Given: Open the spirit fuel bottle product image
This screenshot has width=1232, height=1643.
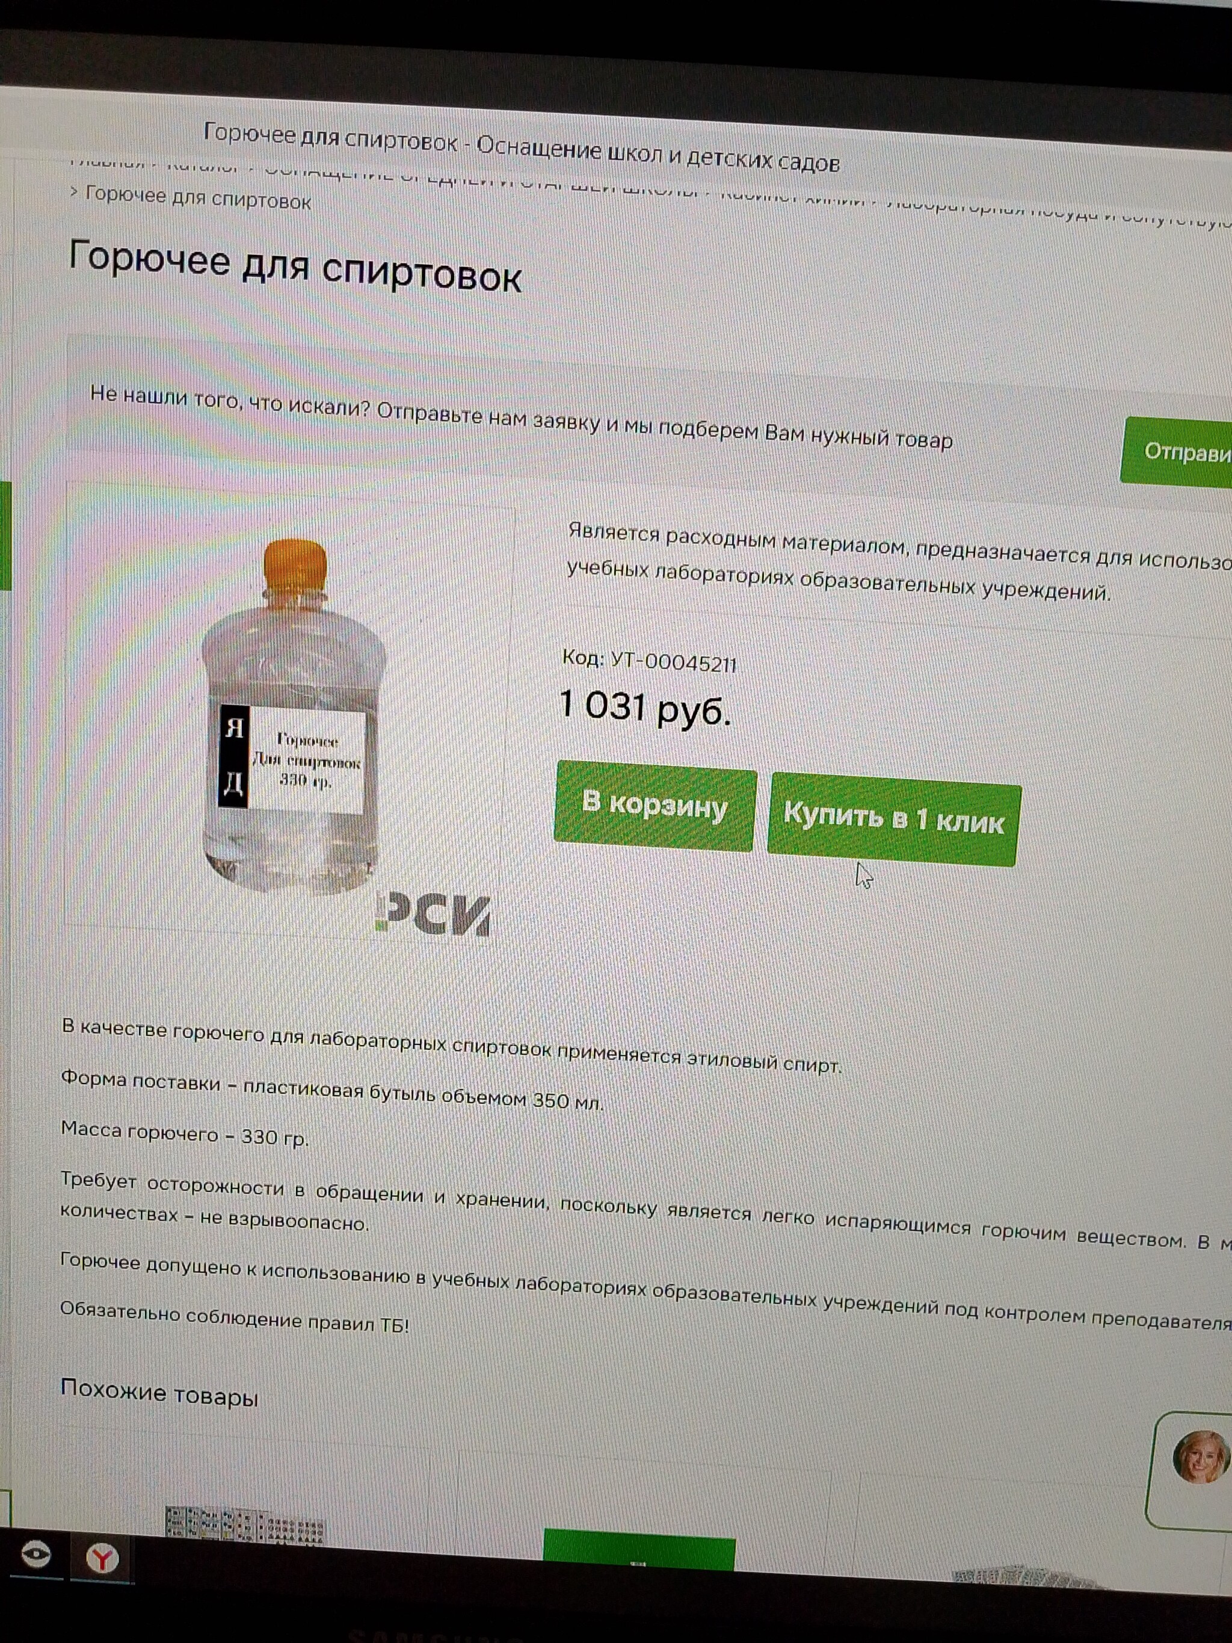Looking at the screenshot, I should pos(294,717).
